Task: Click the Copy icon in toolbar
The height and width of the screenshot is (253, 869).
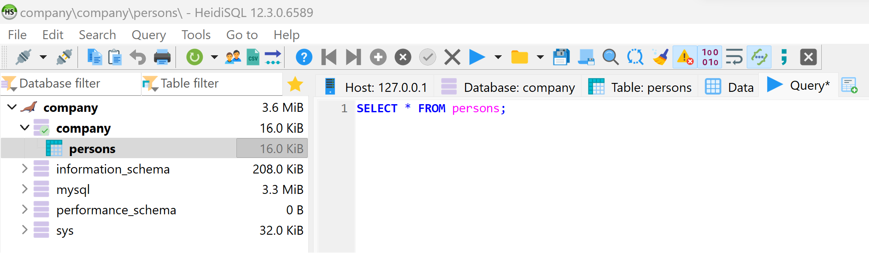Action: [95, 57]
